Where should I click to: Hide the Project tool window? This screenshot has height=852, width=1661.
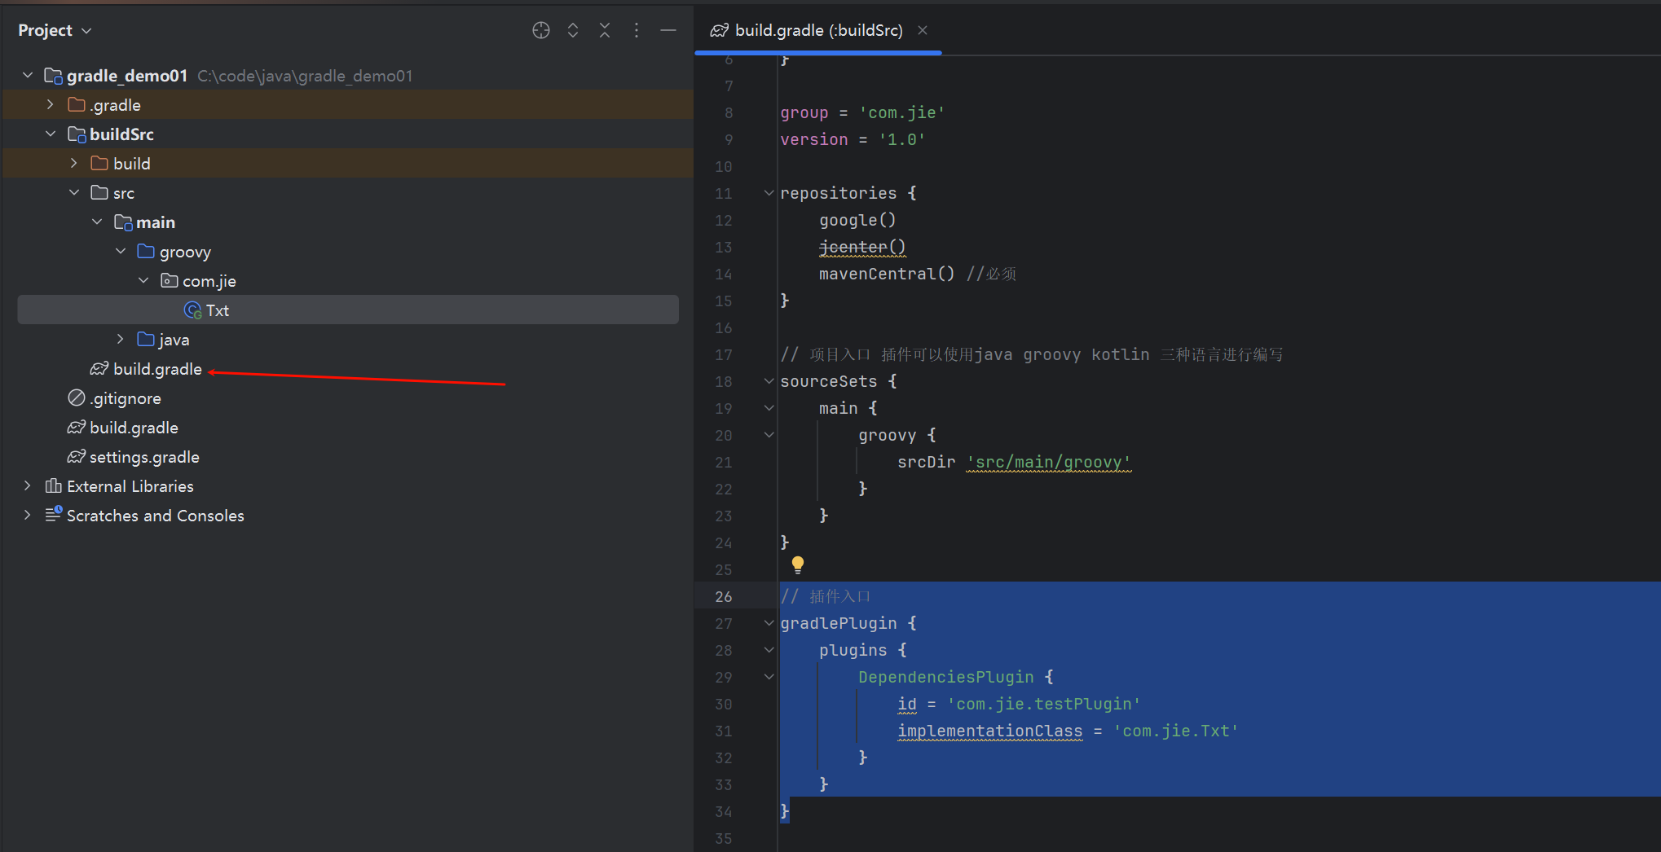coord(668,30)
